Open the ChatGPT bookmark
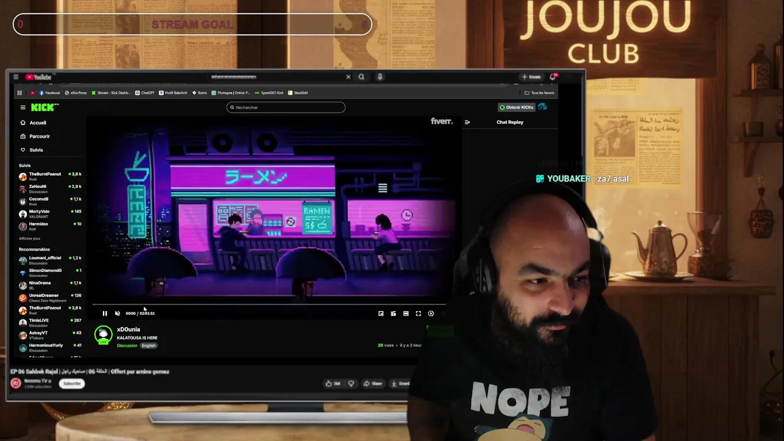 pos(145,93)
